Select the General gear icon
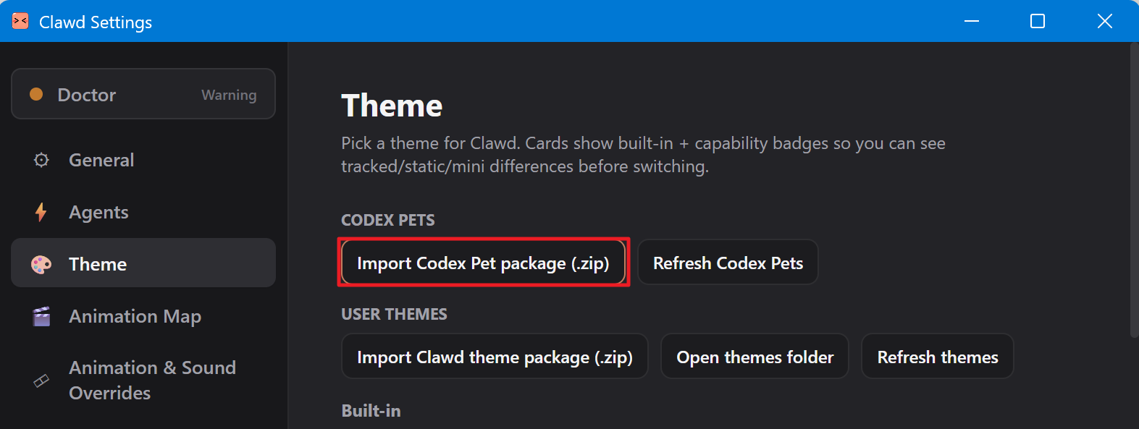Viewport: 1139px width, 429px height. pyautogui.click(x=41, y=160)
